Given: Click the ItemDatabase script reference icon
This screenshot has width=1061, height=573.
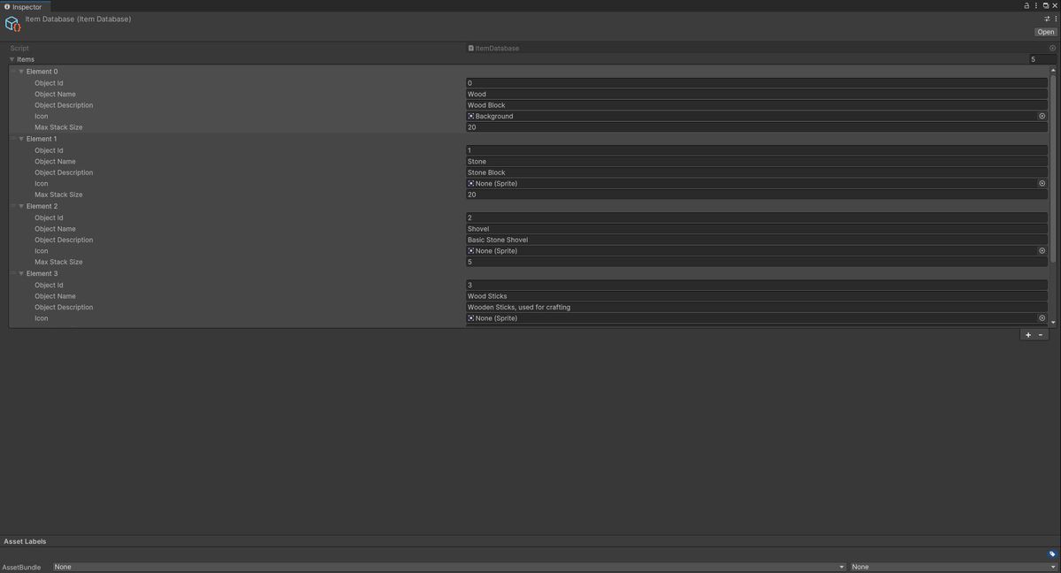Looking at the screenshot, I should (x=470, y=49).
